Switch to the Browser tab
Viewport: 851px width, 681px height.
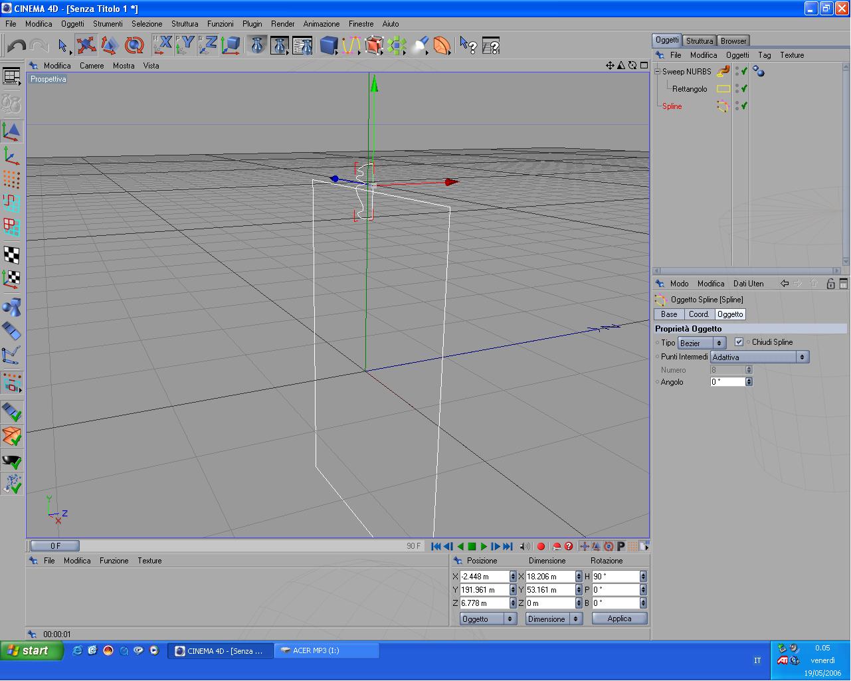click(733, 41)
